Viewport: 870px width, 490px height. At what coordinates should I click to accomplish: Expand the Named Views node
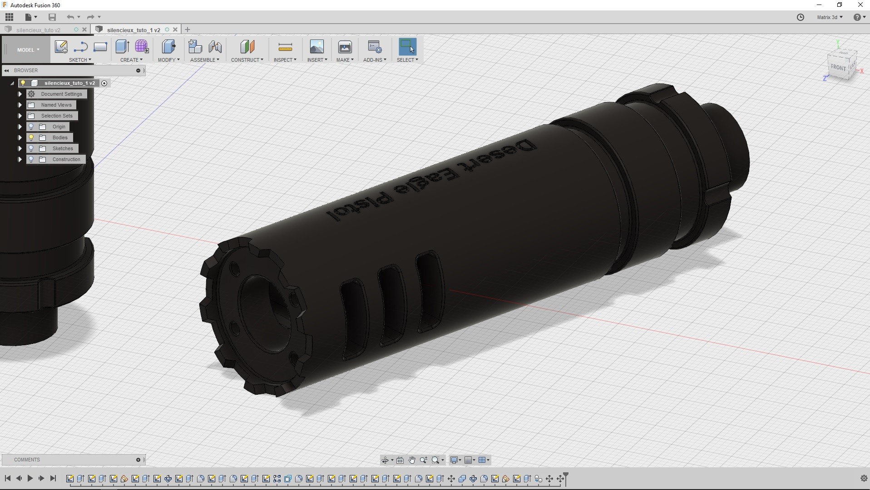[20, 105]
